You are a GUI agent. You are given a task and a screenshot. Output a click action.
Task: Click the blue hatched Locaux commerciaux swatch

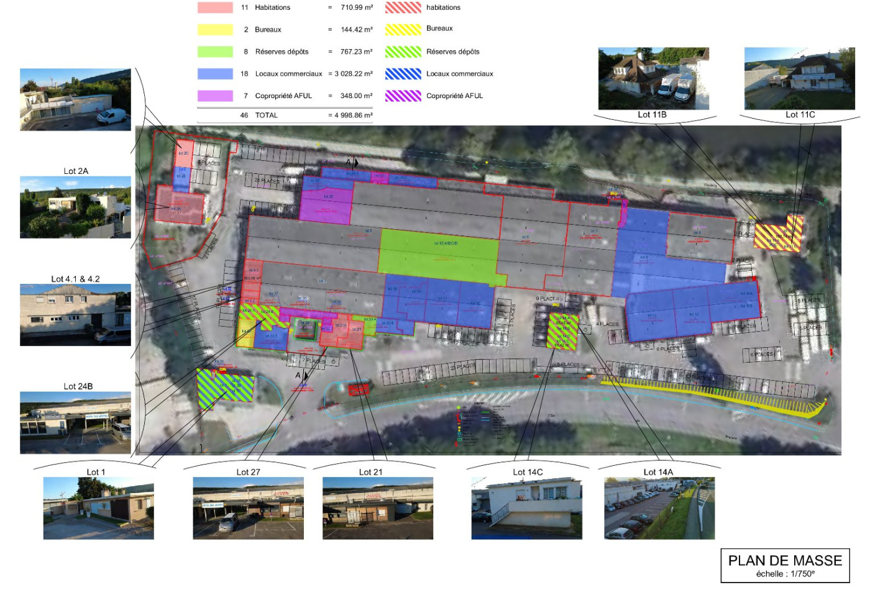pyautogui.click(x=403, y=73)
